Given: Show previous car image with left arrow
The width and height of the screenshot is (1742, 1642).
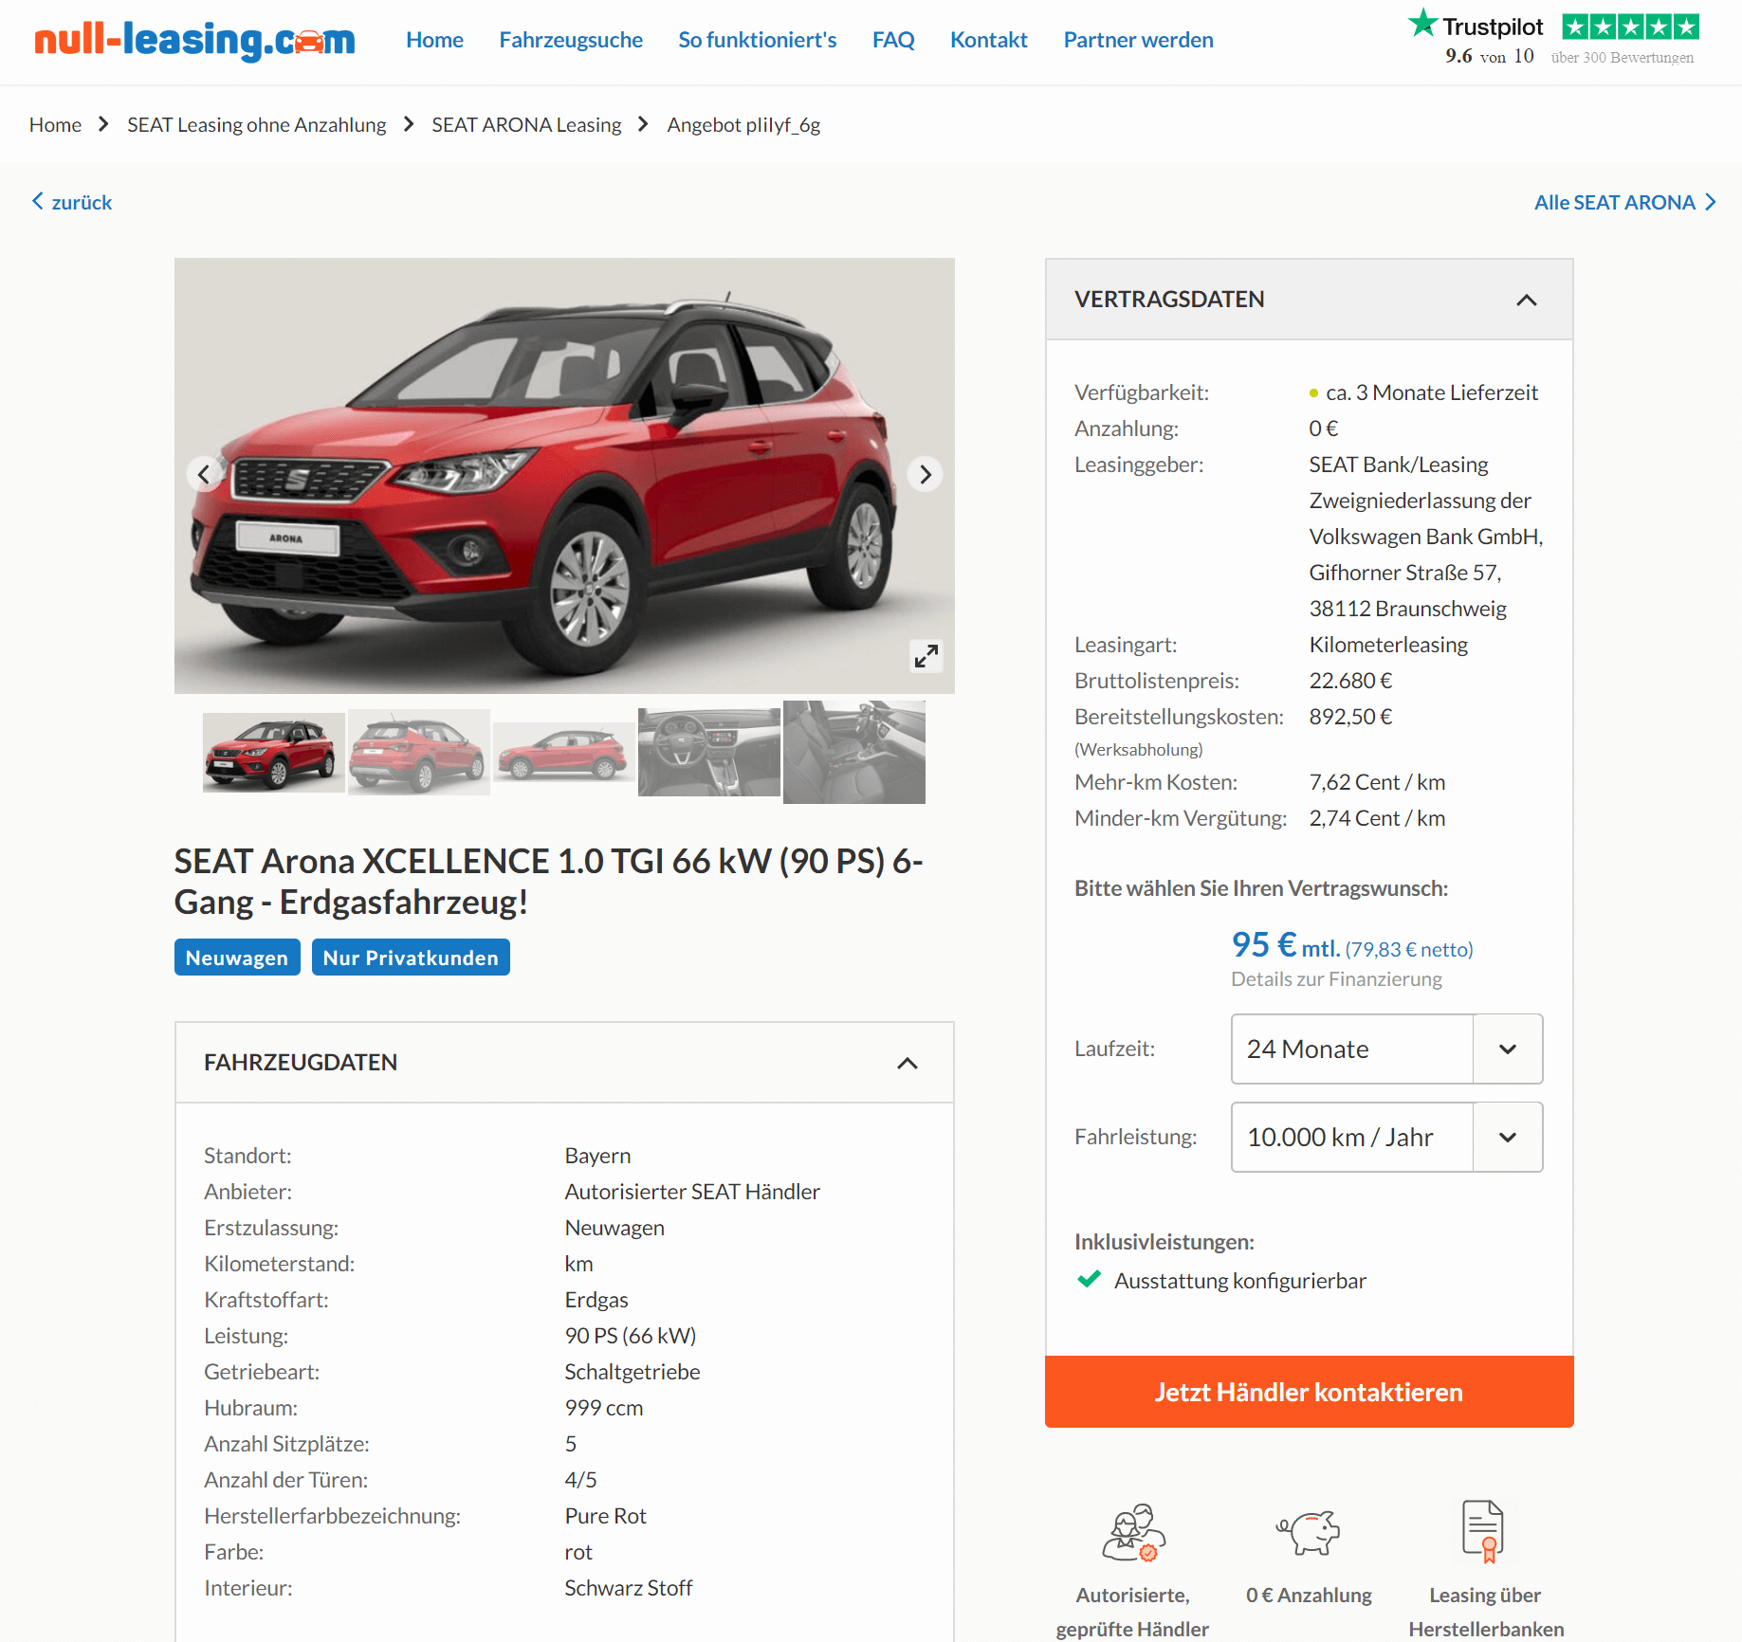Looking at the screenshot, I should coord(204,474).
